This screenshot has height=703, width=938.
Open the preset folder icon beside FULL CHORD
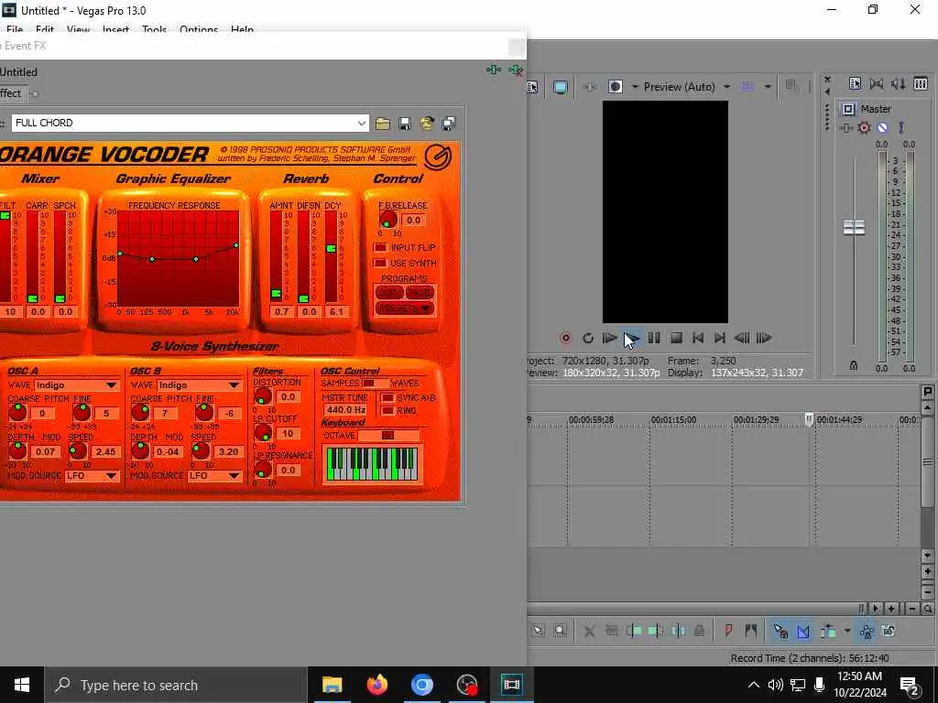(x=382, y=124)
